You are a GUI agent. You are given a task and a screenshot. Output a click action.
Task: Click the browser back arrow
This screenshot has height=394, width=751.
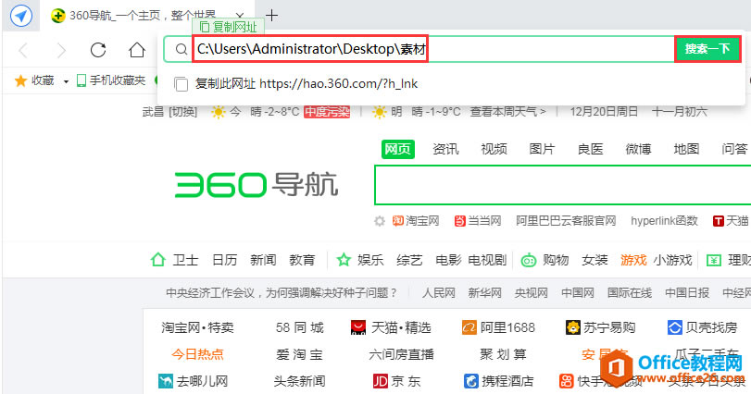pos(23,50)
